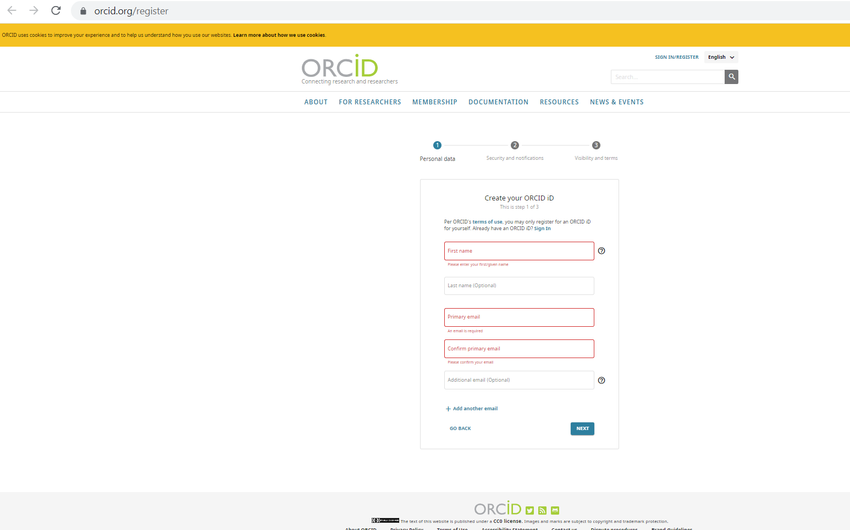Viewport: 850px width, 530px height.
Task: Open help for the Additional email field
Action: (601, 381)
